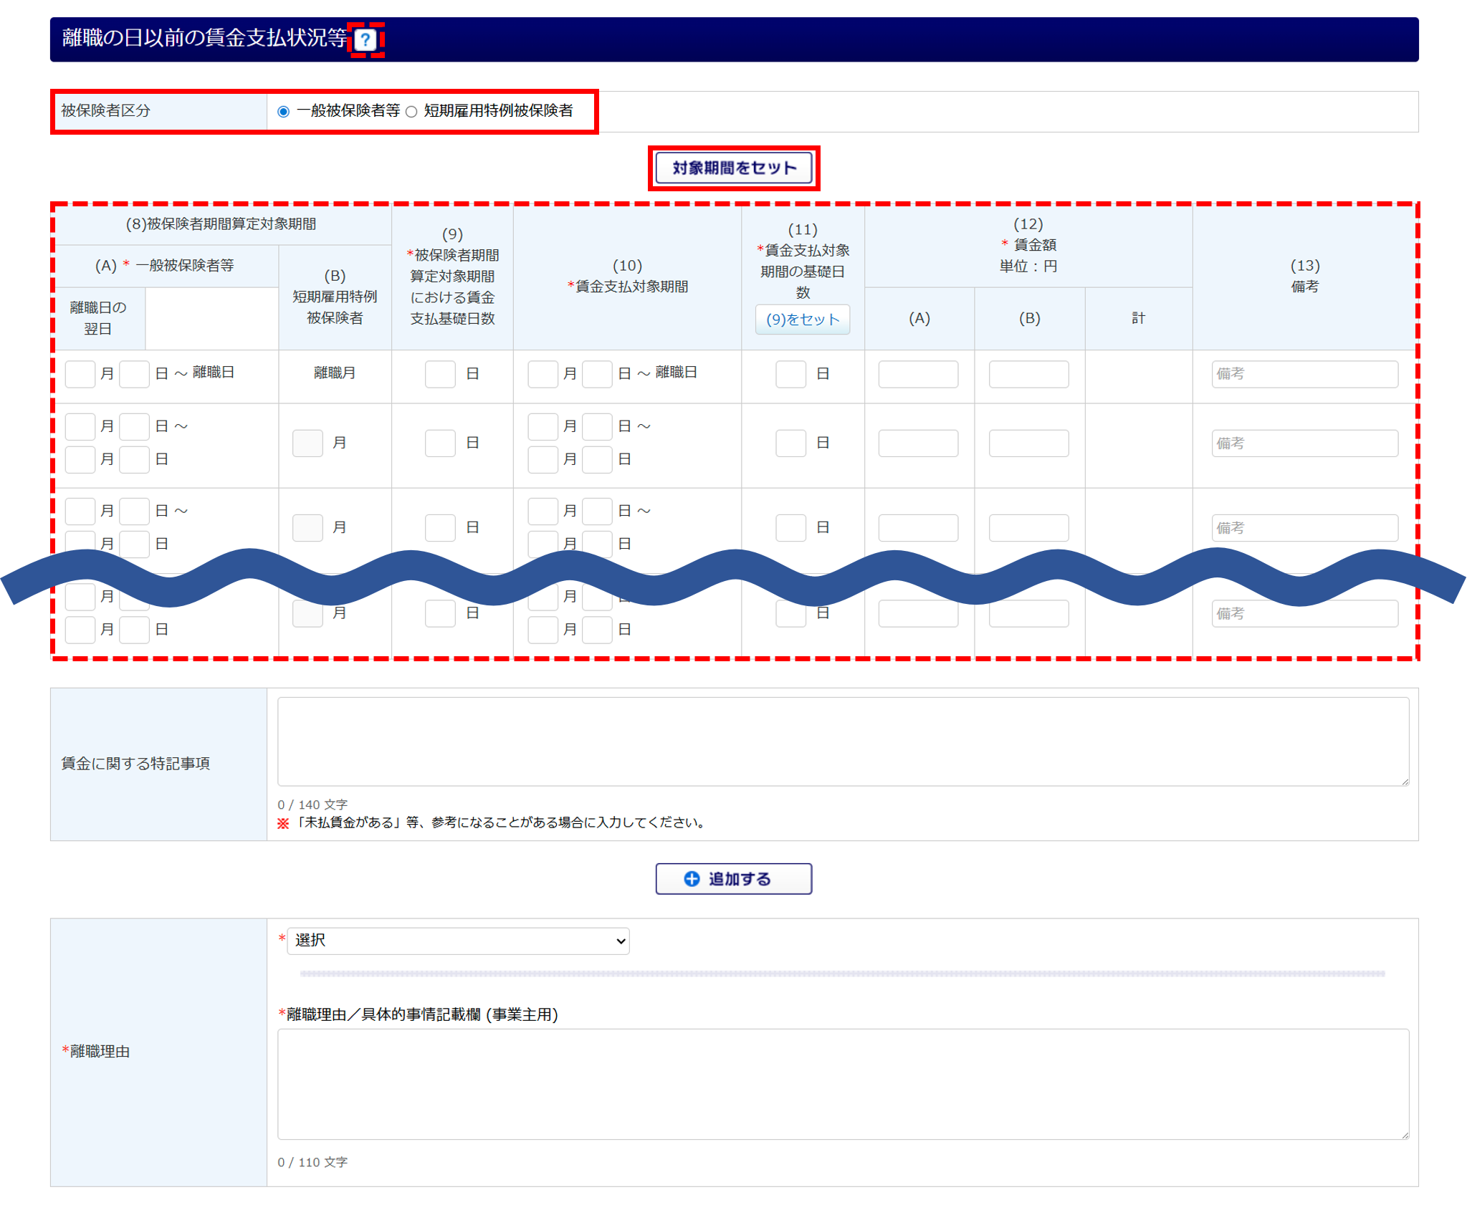Click first row column (11) 基礎日数 field

click(790, 374)
